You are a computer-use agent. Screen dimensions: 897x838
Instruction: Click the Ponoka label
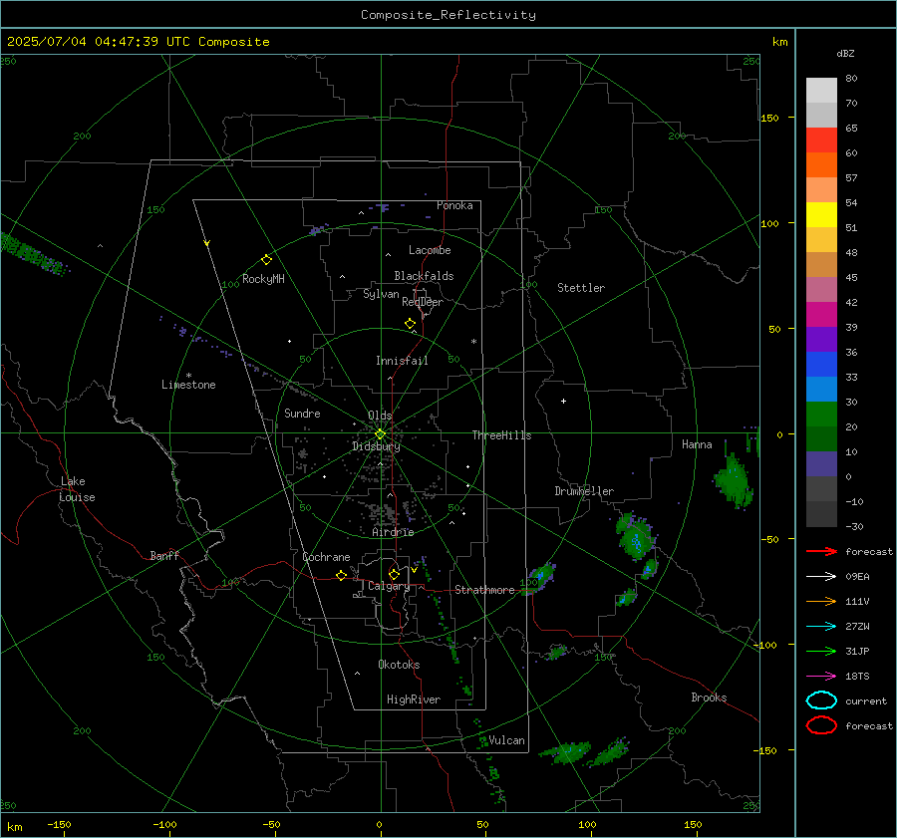[x=454, y=205]
